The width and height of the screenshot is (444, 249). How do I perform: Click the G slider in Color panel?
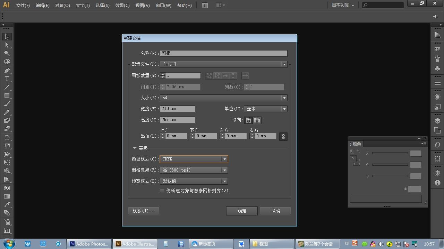coord(390,165)
